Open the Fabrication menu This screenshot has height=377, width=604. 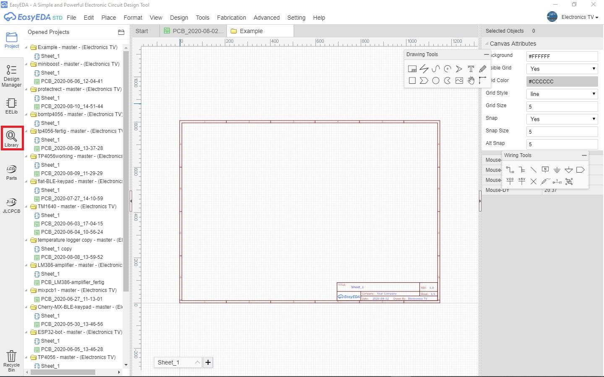(232, 18)
